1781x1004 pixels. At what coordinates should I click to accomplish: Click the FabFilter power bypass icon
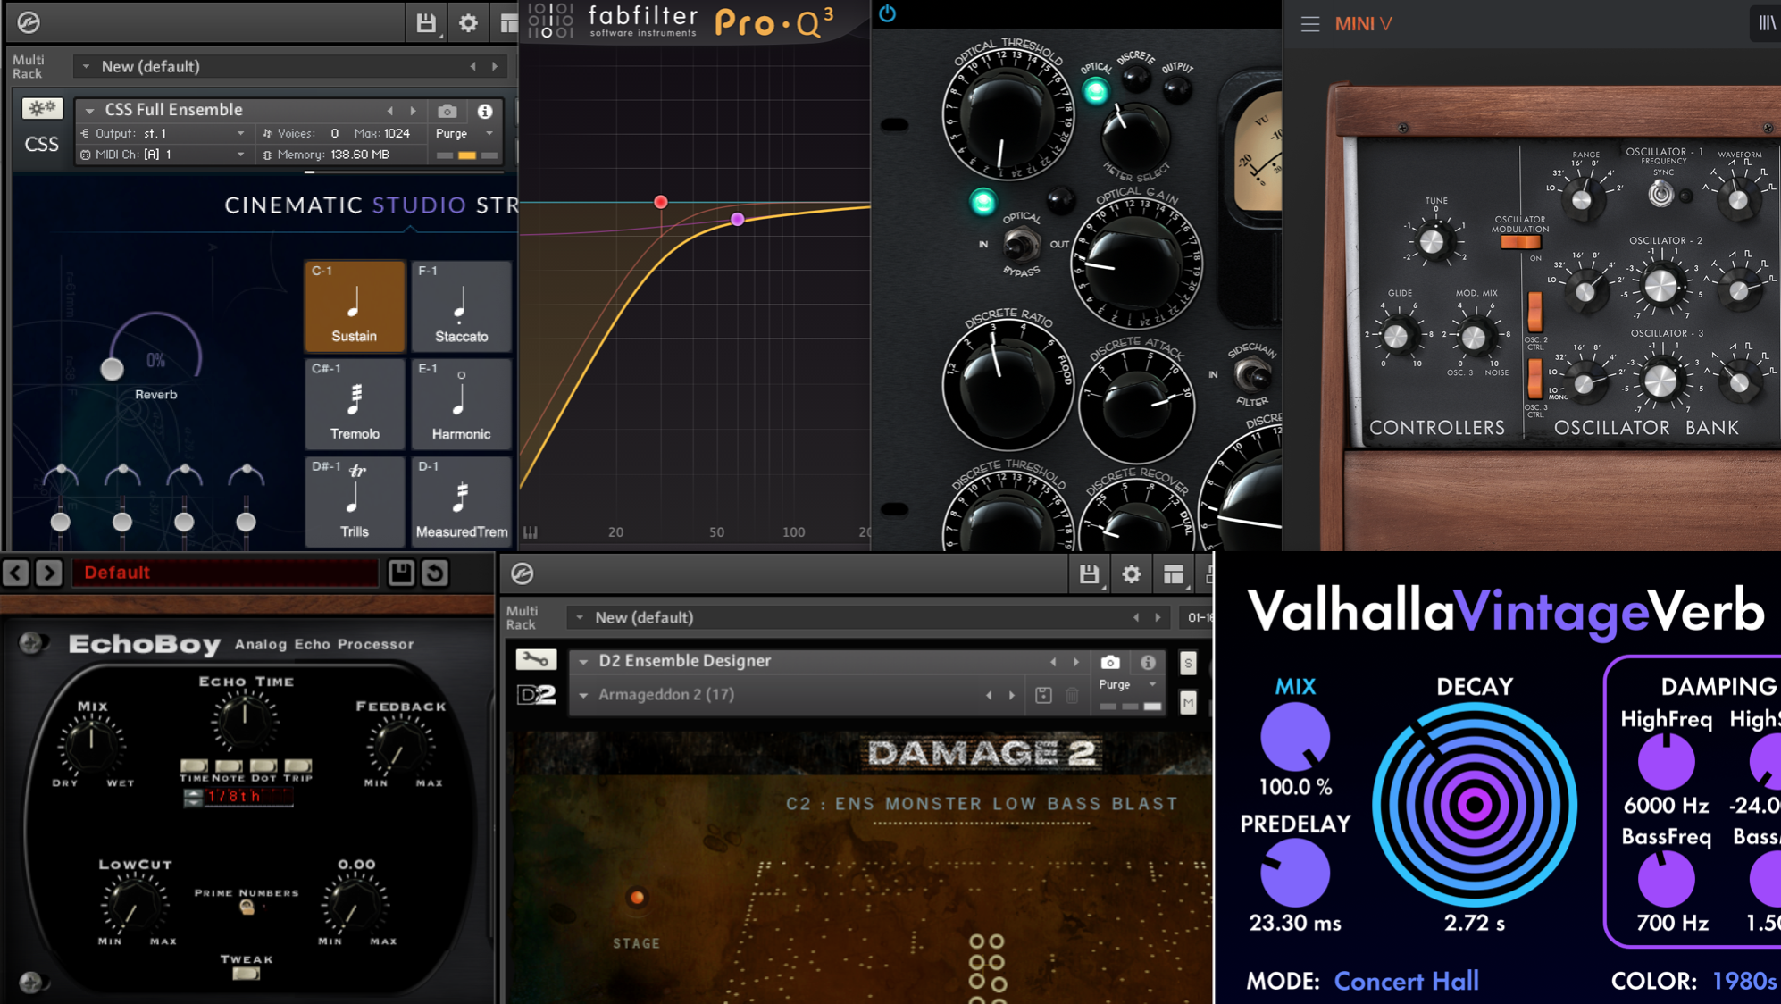887,13
